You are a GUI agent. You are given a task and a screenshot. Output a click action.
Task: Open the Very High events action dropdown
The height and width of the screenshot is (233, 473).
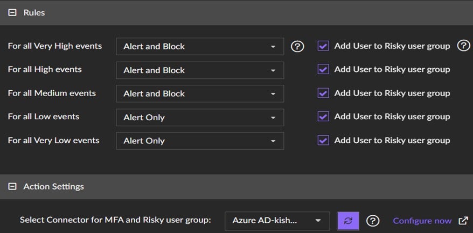click(x=200, y=46)
